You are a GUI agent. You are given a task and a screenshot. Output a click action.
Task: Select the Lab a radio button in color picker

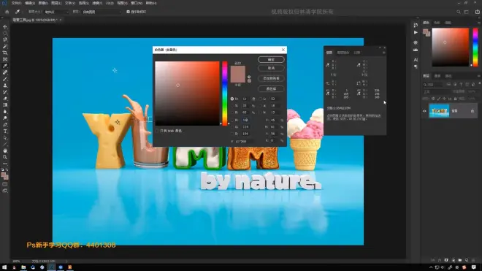[x=261, y=105]
